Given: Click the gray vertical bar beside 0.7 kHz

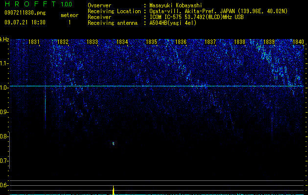Looking at the screenshot, I should click(x=10, y=150).
